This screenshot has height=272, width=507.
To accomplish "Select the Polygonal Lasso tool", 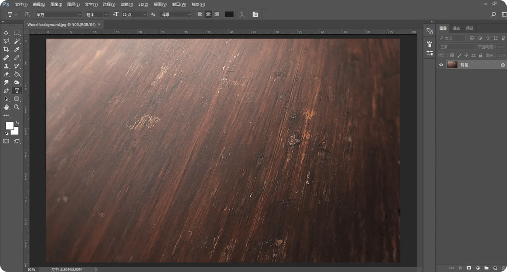I will click(6, 41).
